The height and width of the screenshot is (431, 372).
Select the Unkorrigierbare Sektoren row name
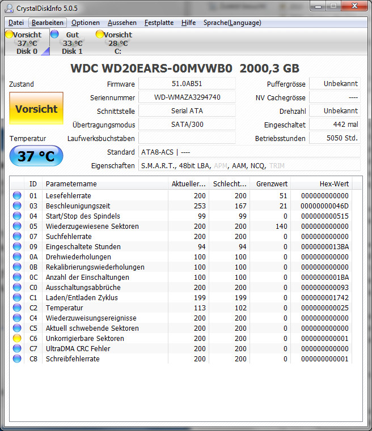(84, 338)
